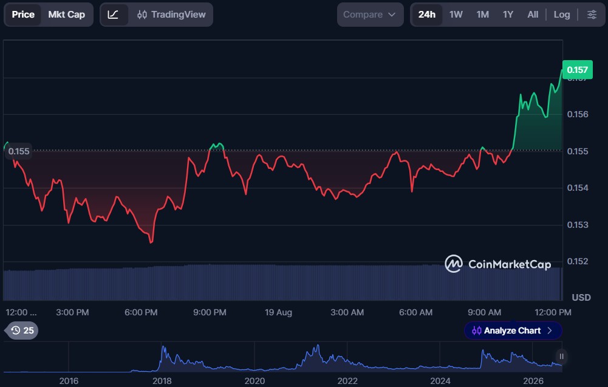Click the Analyze Chart button
608x387 pixels.
[513, 330]
